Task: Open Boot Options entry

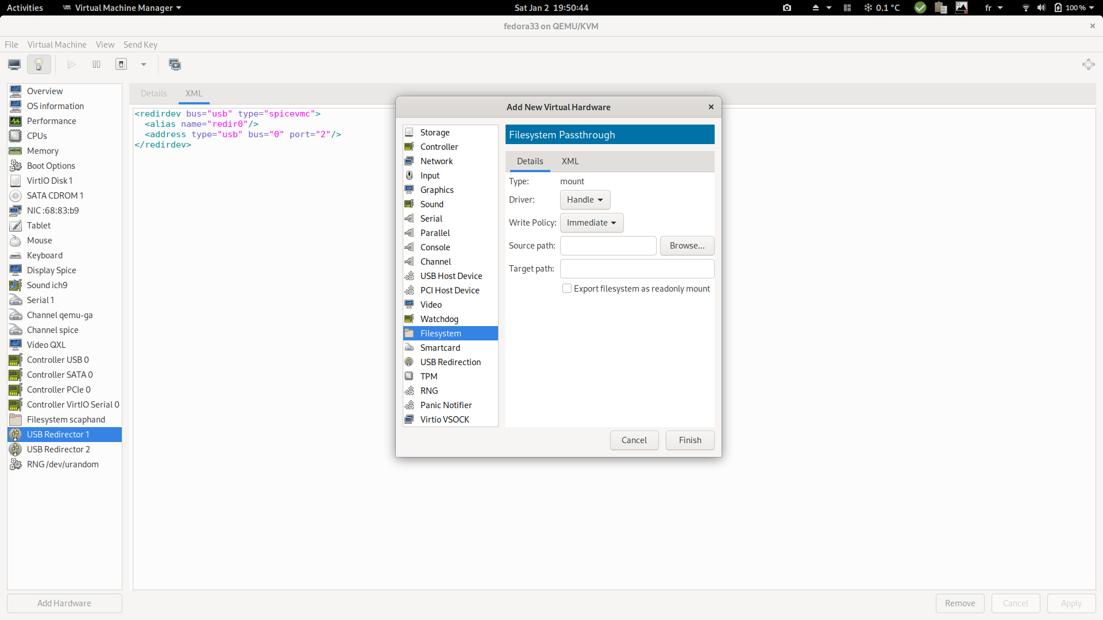Action: [64, 165]
